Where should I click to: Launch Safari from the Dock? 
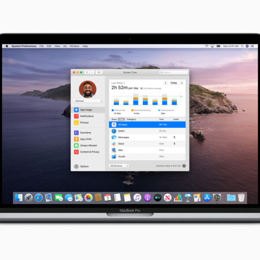point(39,198)
